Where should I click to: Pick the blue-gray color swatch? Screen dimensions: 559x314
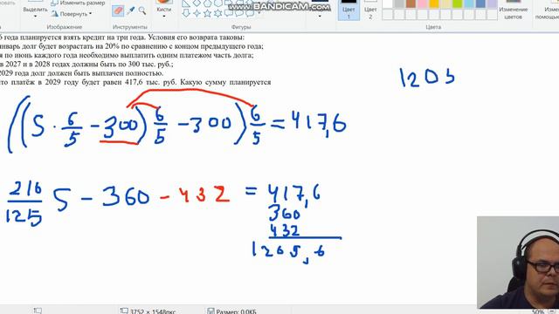pos(480,4)
